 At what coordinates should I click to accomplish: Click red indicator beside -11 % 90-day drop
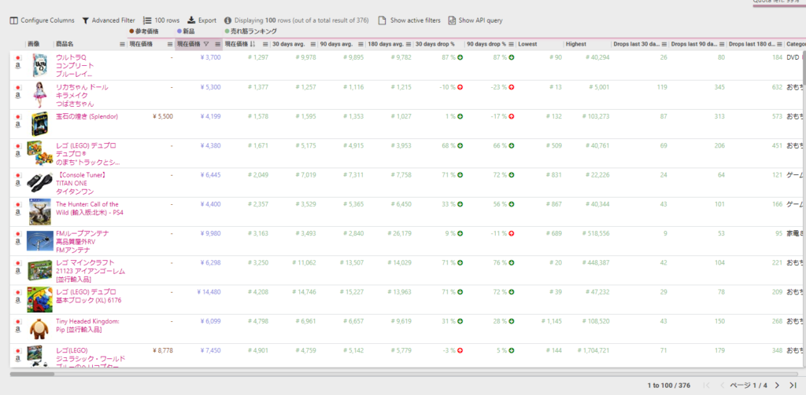(x=512, y=233)
